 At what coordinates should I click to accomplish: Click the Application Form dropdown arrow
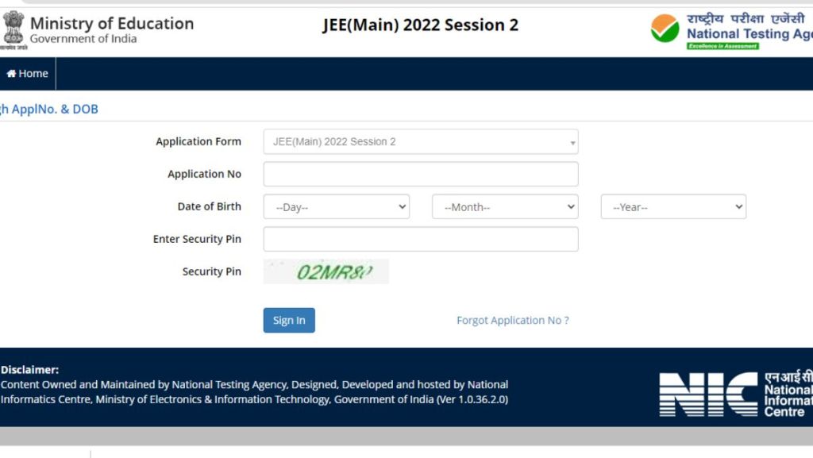tap(572, 141)
